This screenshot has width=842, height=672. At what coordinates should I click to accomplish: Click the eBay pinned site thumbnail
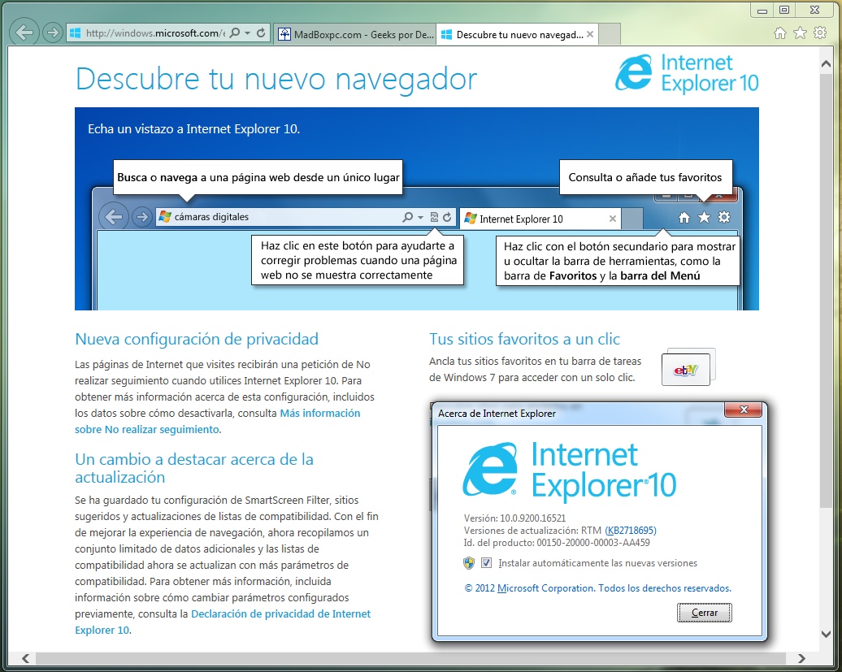pyautogui.click(x=686, y=369)
